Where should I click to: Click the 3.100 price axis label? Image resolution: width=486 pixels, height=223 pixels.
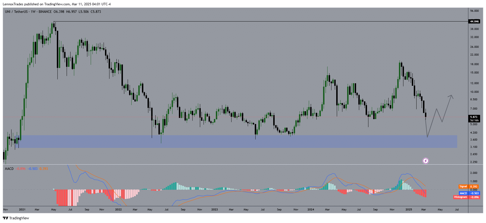474,147
